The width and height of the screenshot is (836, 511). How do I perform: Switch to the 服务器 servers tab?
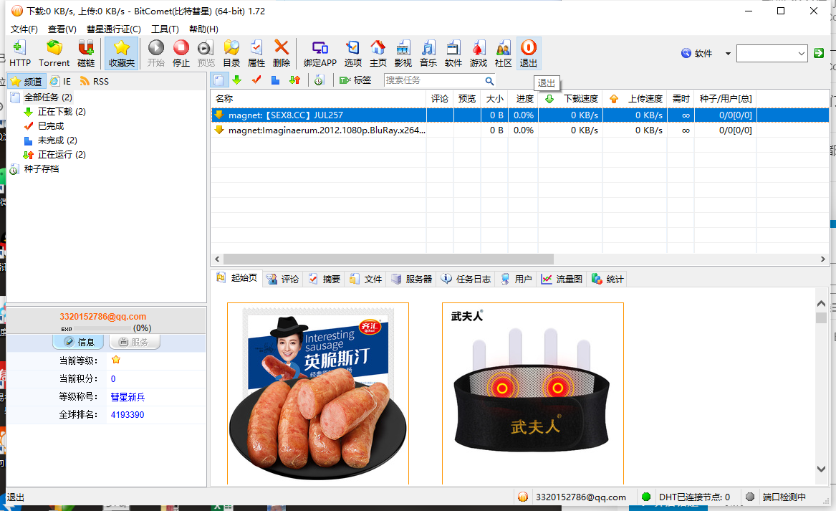[412, 279]
